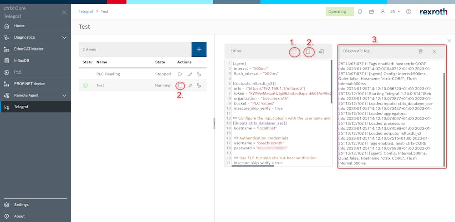Open InfluxDB in the sidebar
Screen dimensions: 455x222
click(x=36, y=61)
